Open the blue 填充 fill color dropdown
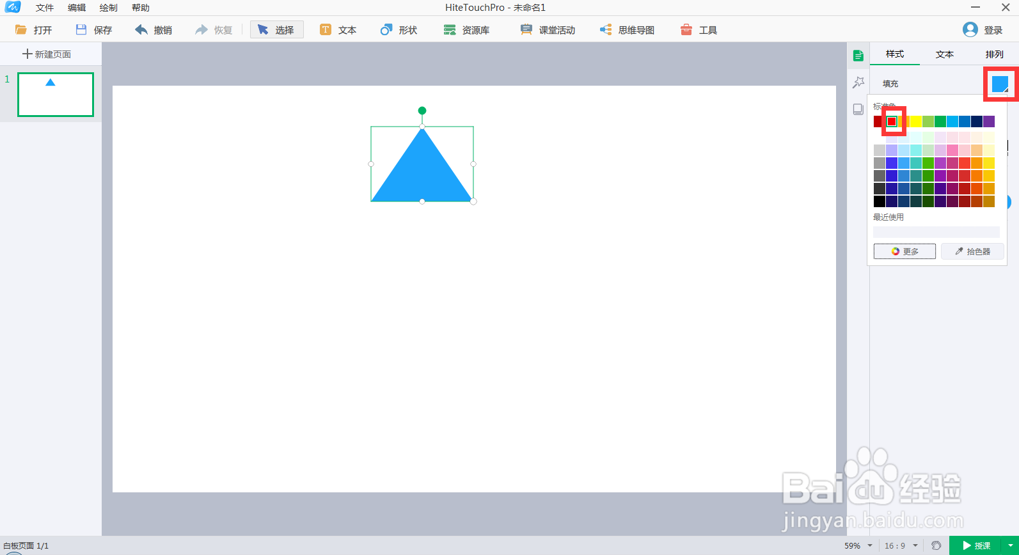 tap(1000, 84)
